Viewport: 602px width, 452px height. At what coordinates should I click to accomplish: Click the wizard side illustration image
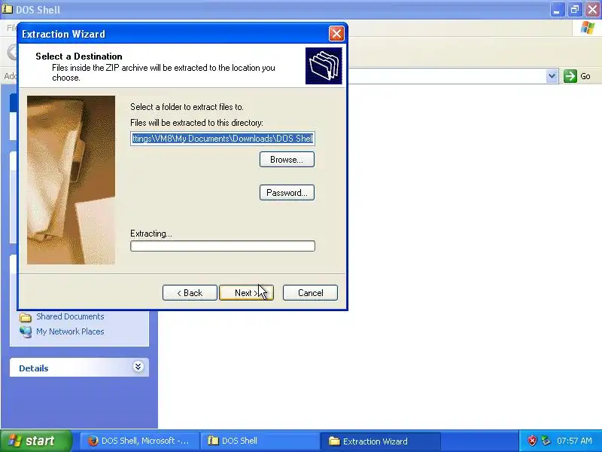pyautogui.click(x=71, y=180)
